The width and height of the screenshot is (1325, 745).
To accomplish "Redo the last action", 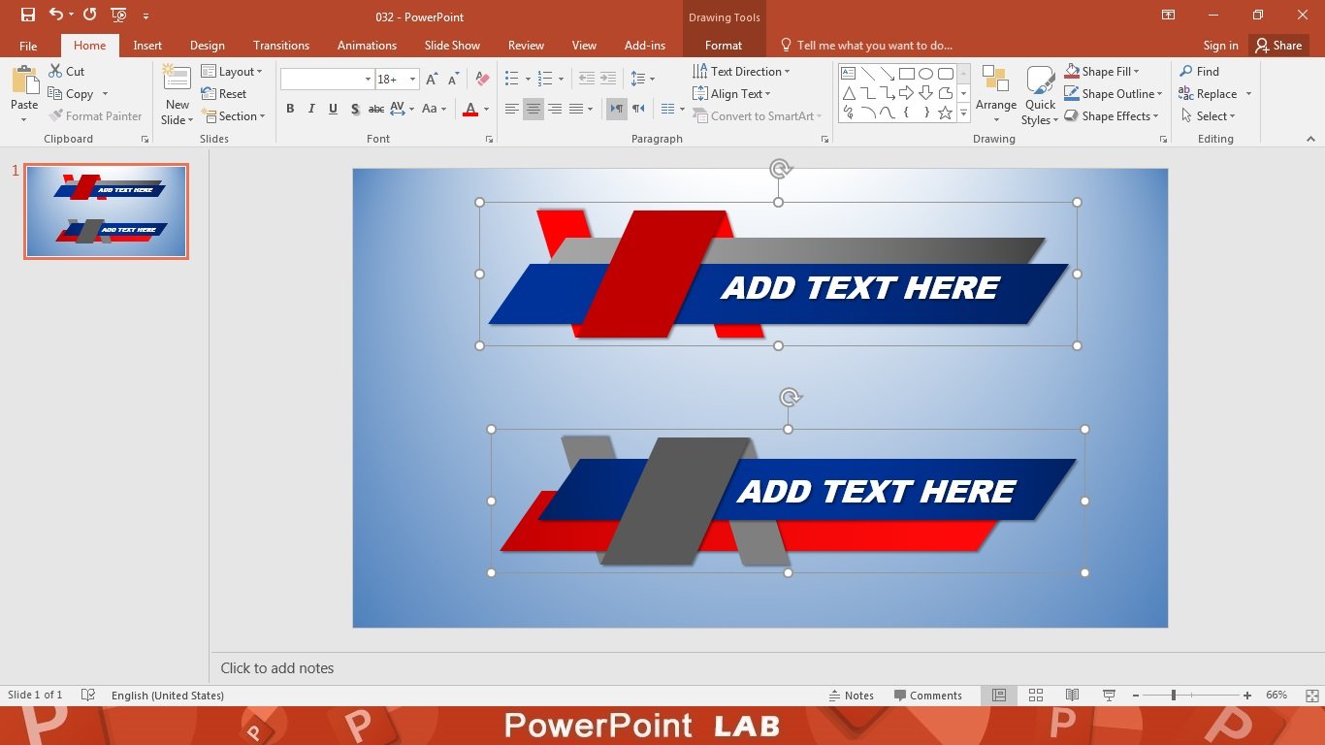I will (x=89, y=16).
